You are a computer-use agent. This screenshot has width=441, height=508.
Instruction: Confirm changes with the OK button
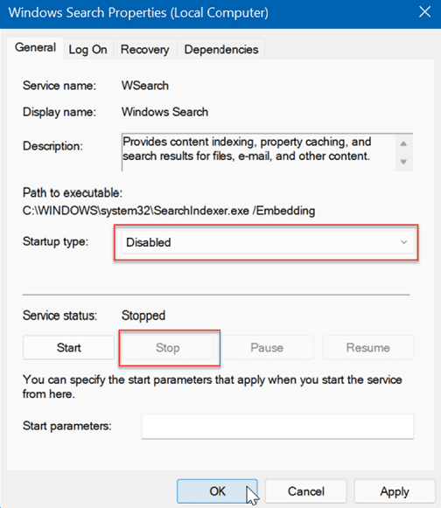[x=217, y=491]
